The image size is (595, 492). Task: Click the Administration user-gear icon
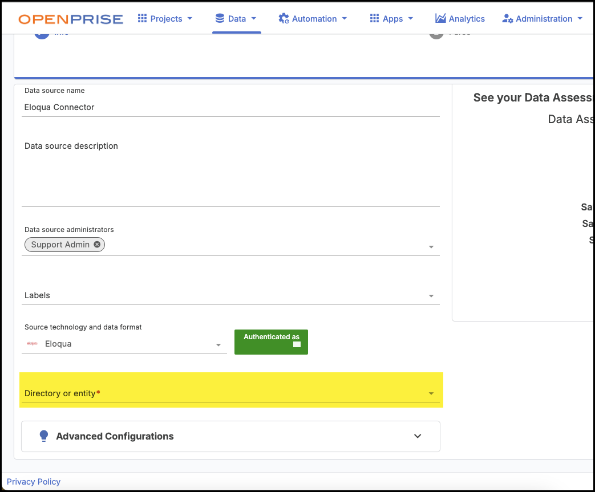507,19
